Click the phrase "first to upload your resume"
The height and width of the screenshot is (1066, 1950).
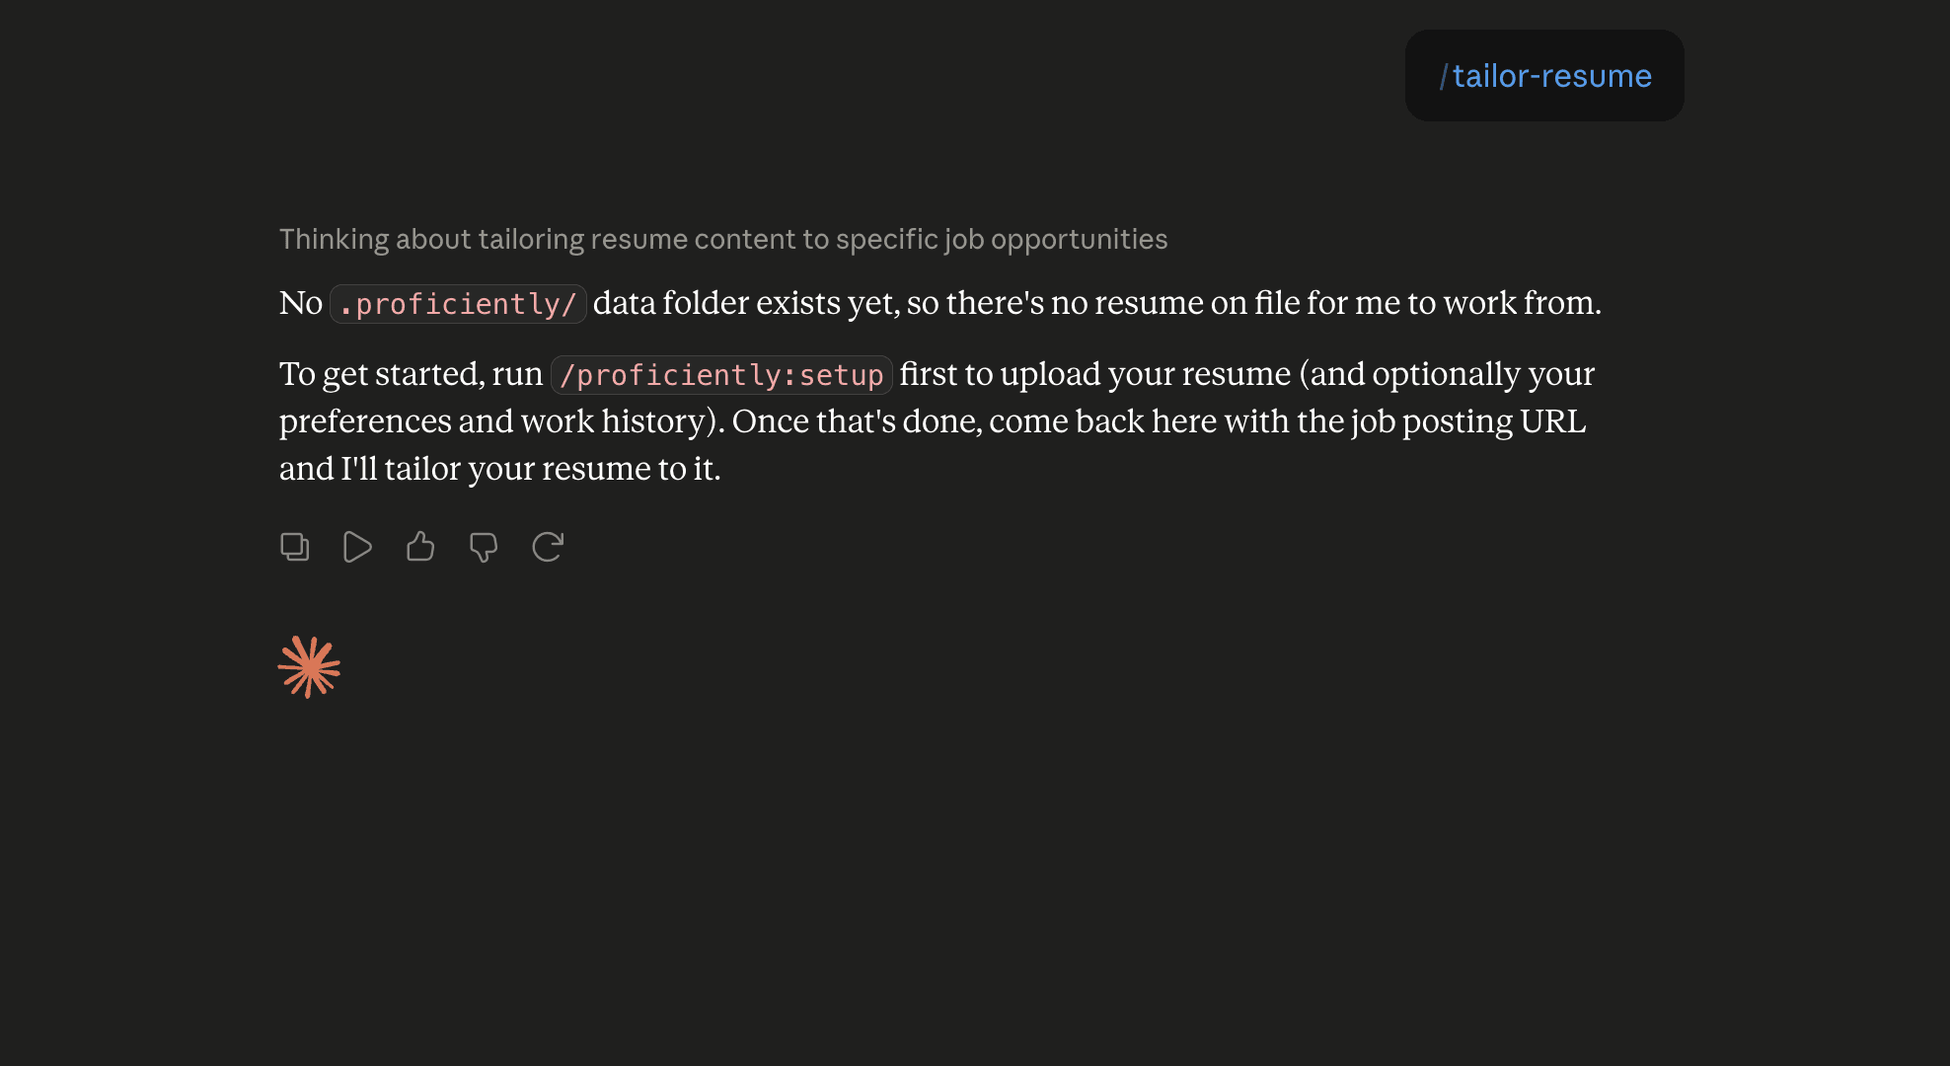point(1095,374)
